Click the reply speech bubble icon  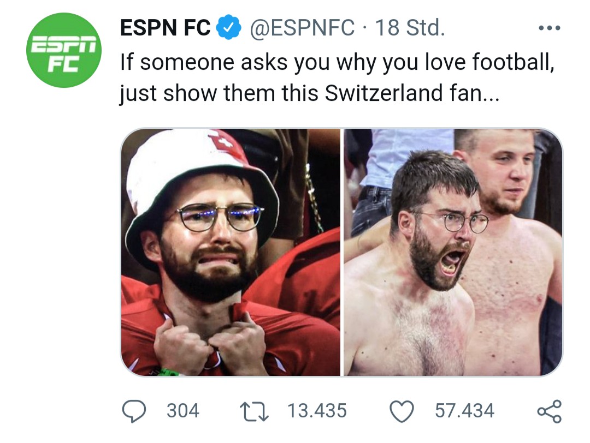(x=132, y=411)
